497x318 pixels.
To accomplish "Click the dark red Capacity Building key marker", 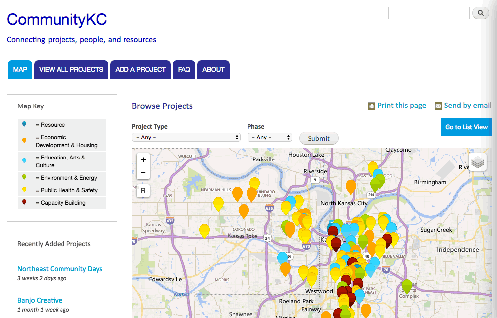I will click(24, 202).
